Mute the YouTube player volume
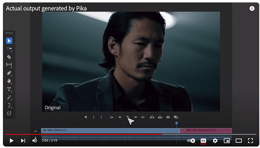260x148 pixels. 35,141
